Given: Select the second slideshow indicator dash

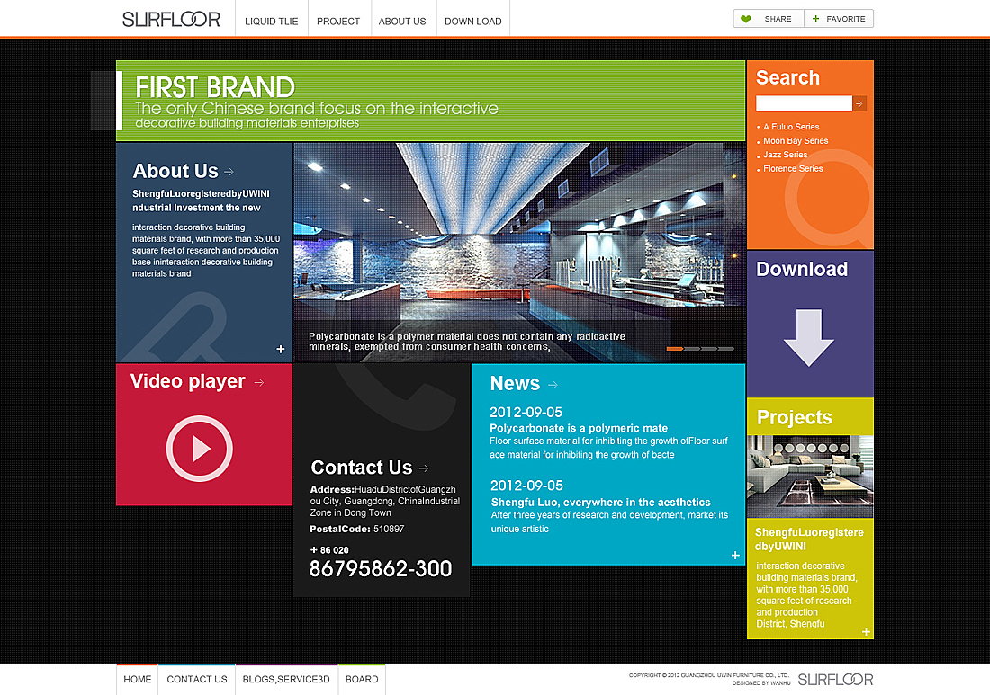Looking at the screenshot, I should point(692,349).
